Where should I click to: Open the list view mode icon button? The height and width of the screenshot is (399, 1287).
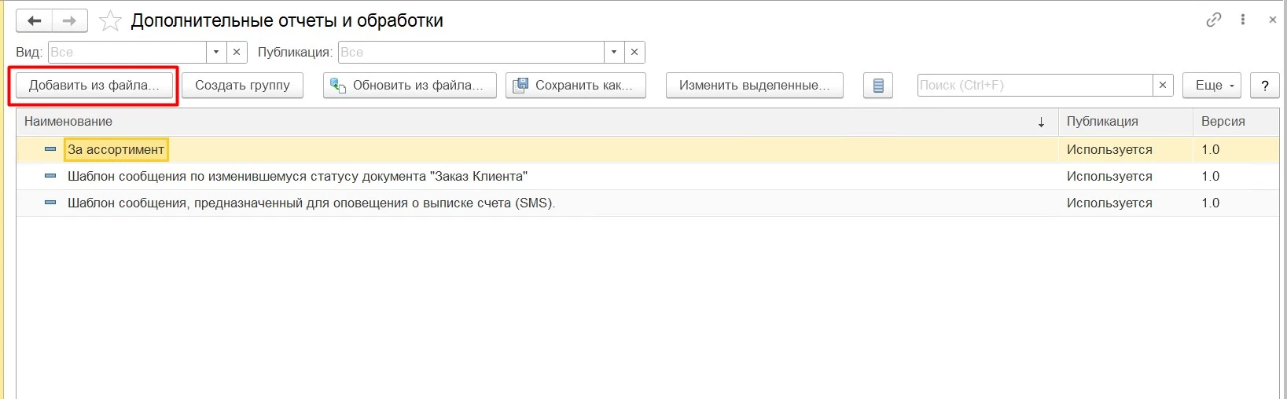tap(878, 86)
